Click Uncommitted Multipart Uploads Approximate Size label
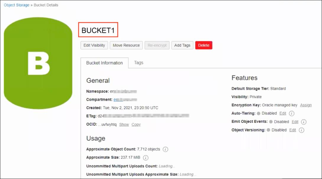This screenshot has width=322, height=179. (132, 174)
